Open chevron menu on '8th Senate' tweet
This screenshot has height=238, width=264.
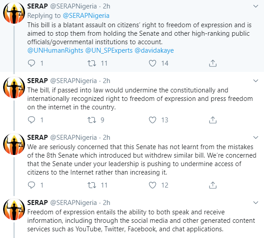tap(256, 138)
